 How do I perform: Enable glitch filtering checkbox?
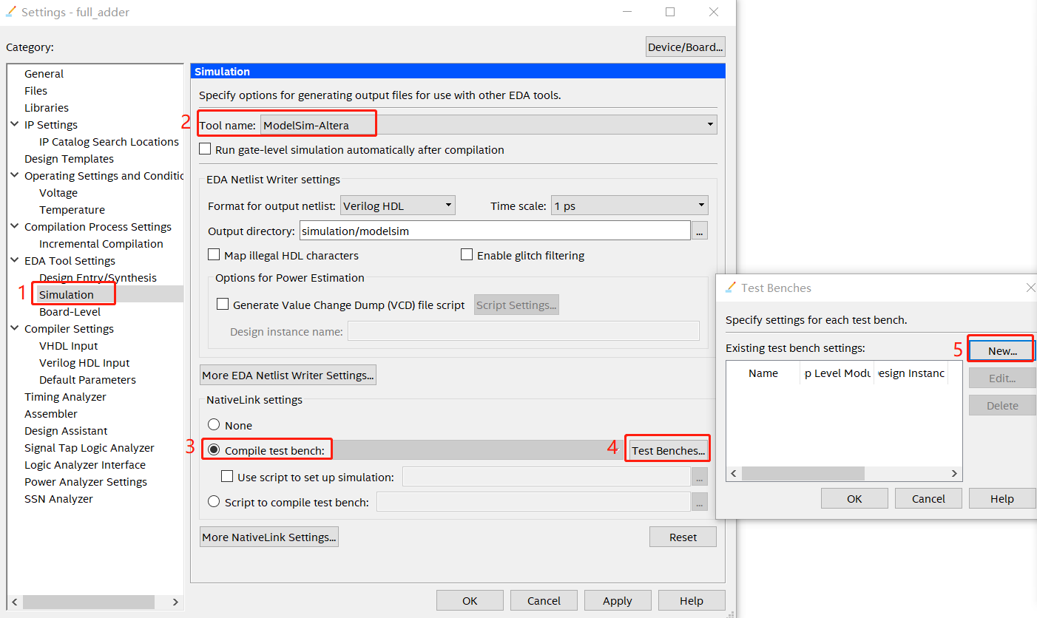click(x=467, y=255)
